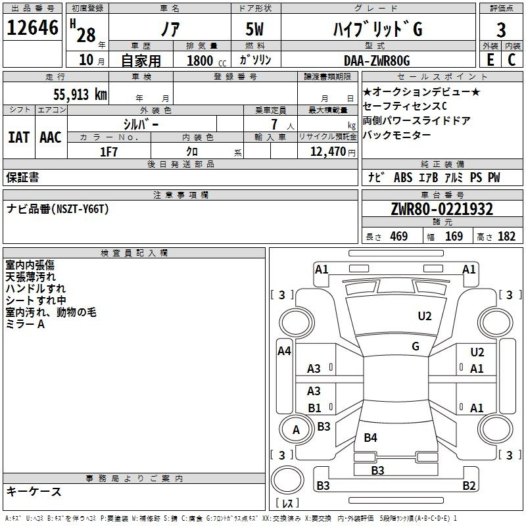Select the interior color クロ

[x=192, y=152]
